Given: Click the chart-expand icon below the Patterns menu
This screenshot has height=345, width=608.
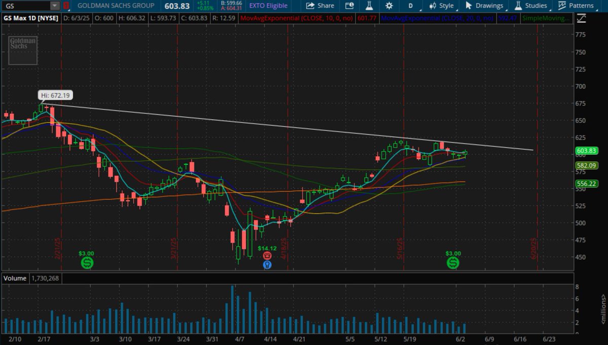Looking at the screenshot, I should [581, 18].
